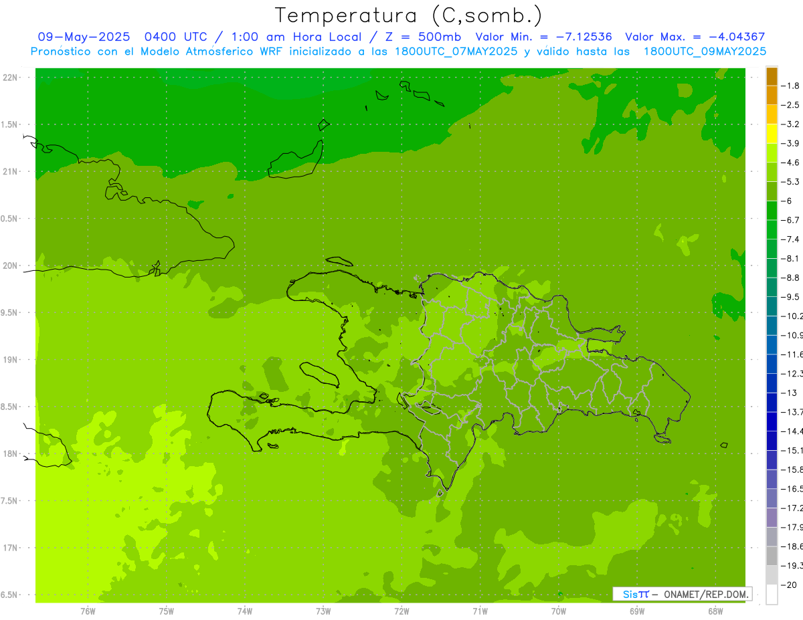This screenshot has width=803, height=620.
Task: Click the 75W longitude axis label
Action: 166,611
